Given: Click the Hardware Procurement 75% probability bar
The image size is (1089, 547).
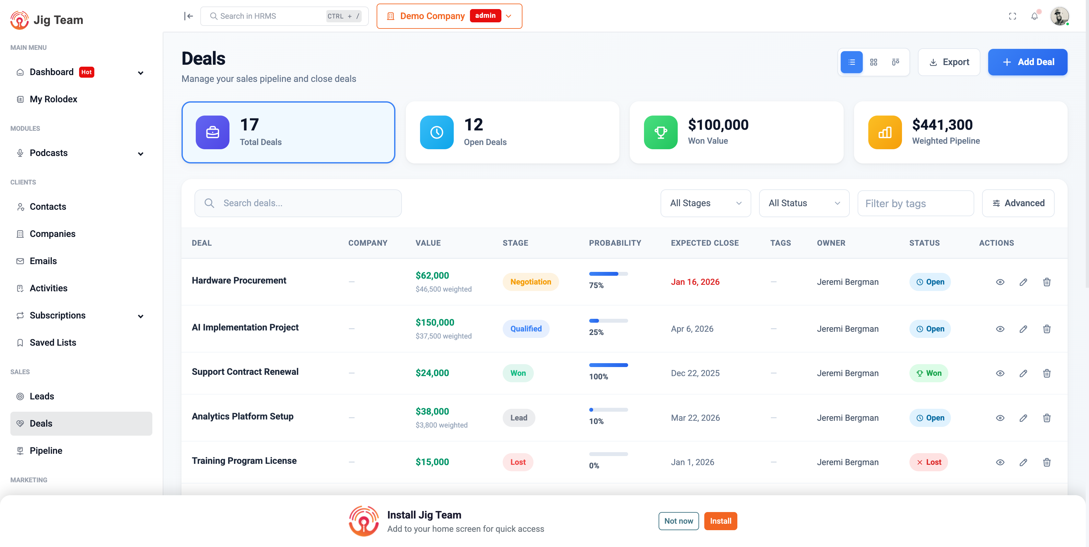Looking at the screenshot, I should click(x=608, y=274).
